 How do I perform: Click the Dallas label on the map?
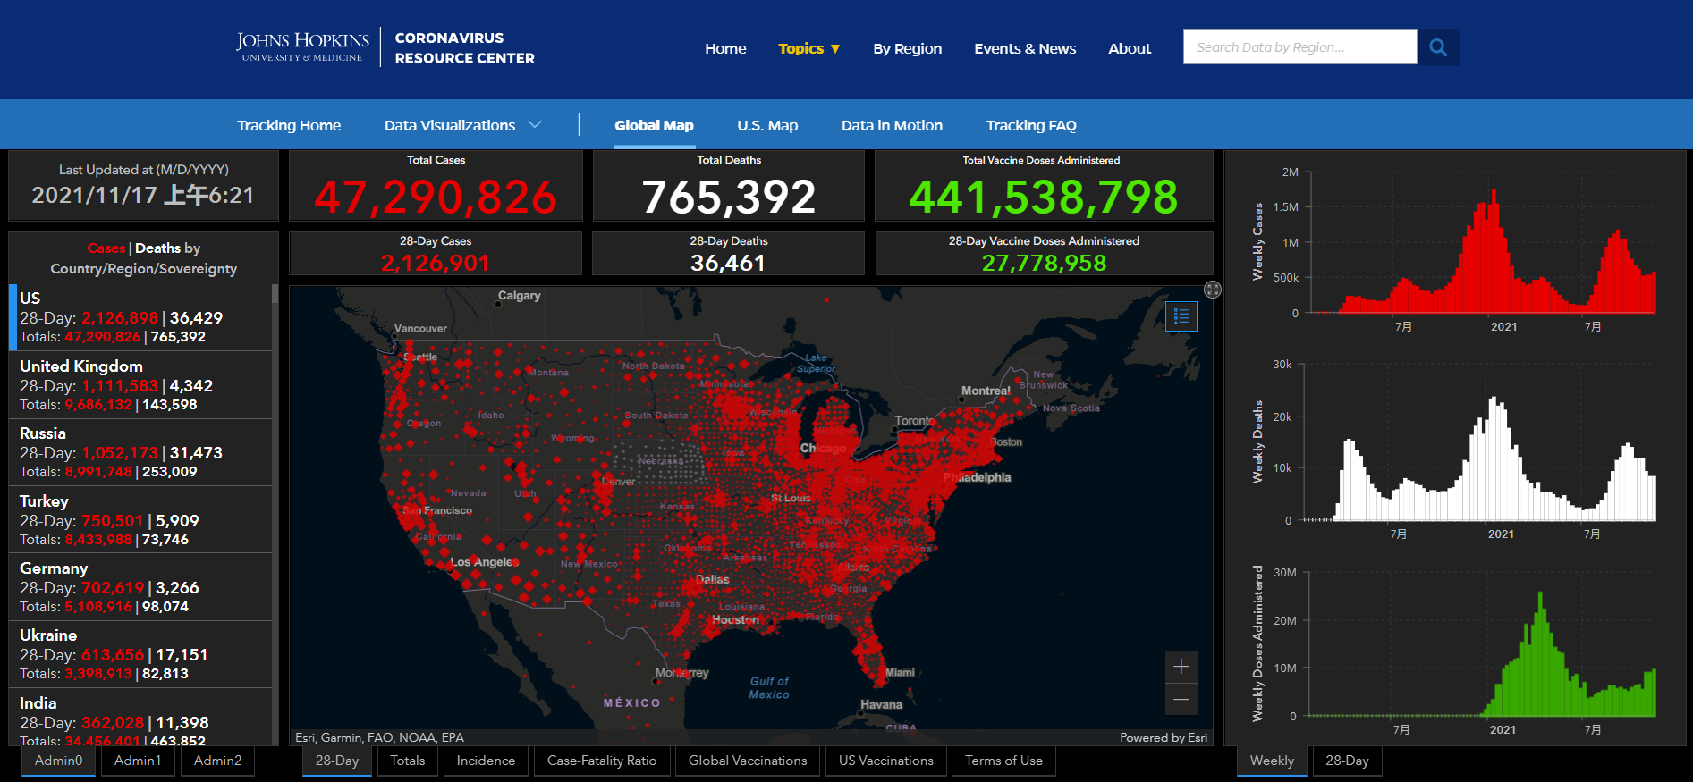pyautogui.click(x=713, y=579)
